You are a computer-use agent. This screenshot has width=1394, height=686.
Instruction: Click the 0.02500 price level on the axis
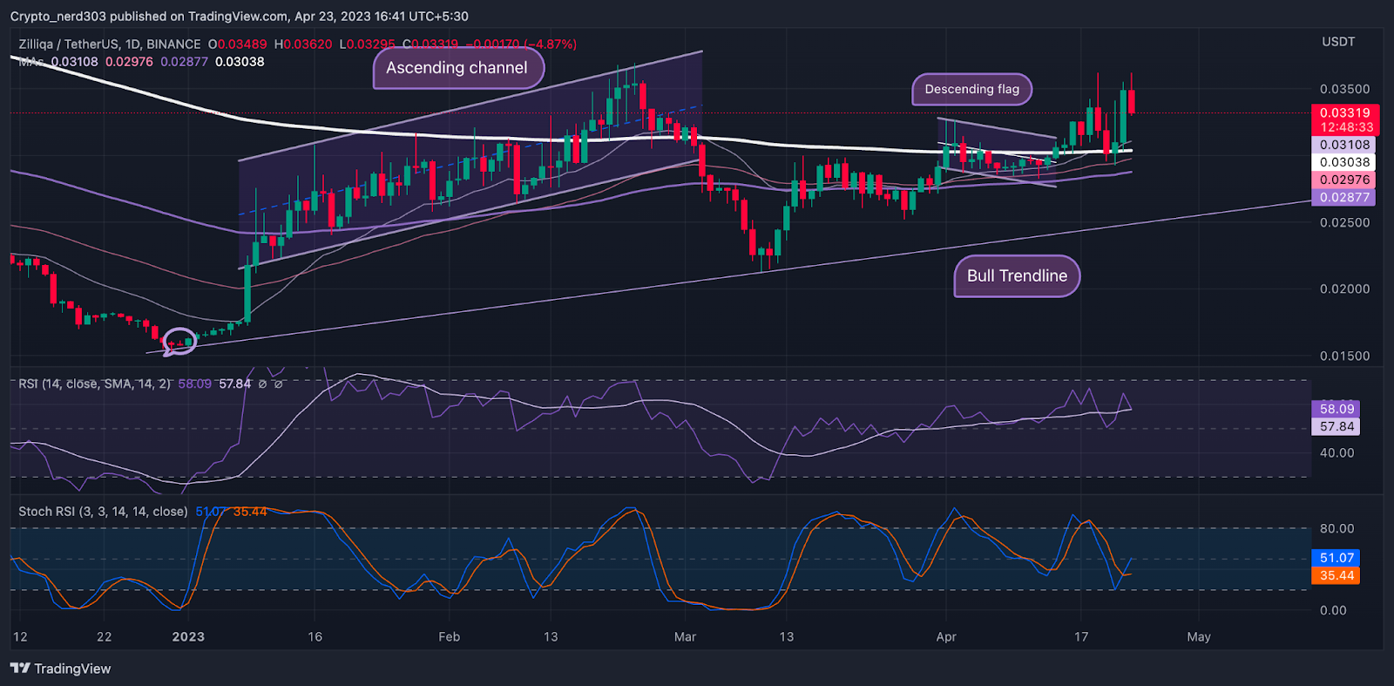1344,222
